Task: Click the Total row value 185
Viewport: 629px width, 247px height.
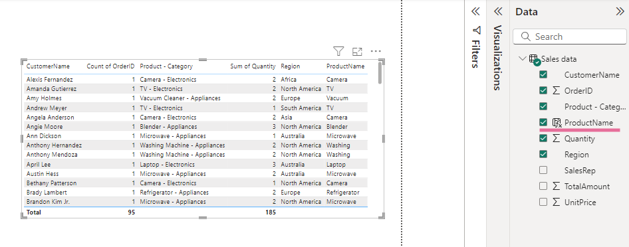Action: point(271,212)
